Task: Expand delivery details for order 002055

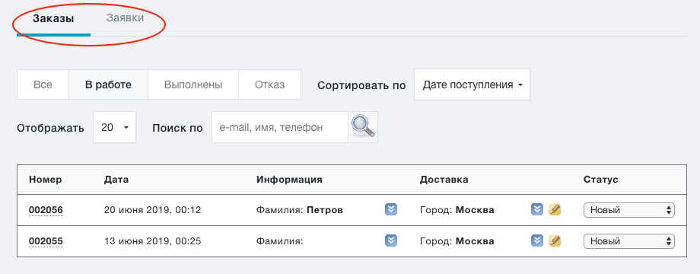Action: click(x=537, y=241)
